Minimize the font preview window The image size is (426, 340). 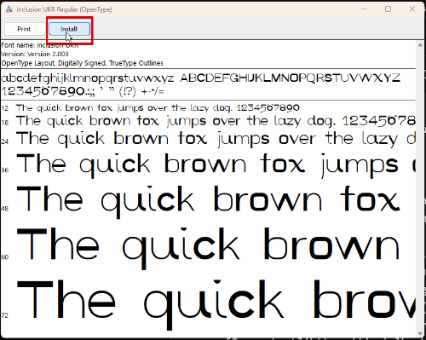365,9
